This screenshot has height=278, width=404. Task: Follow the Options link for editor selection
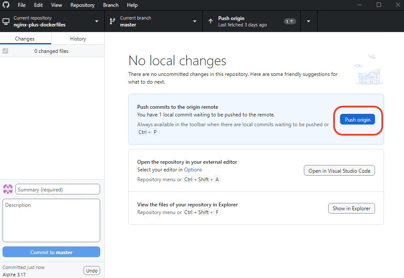(193, 170)
